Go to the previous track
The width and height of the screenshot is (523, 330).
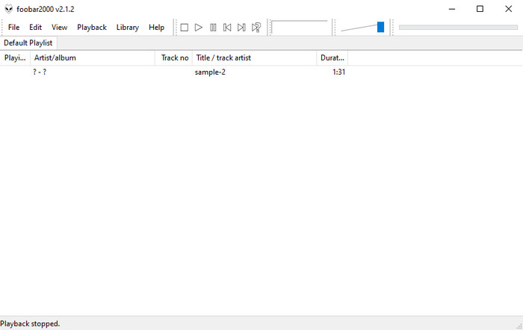[x=227, y=28]
